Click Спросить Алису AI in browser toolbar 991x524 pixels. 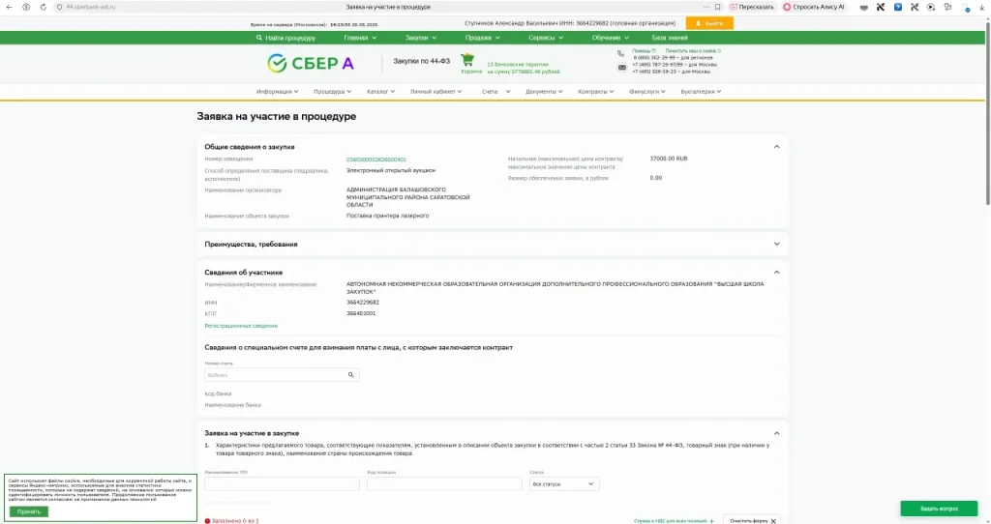pos(813,7)
